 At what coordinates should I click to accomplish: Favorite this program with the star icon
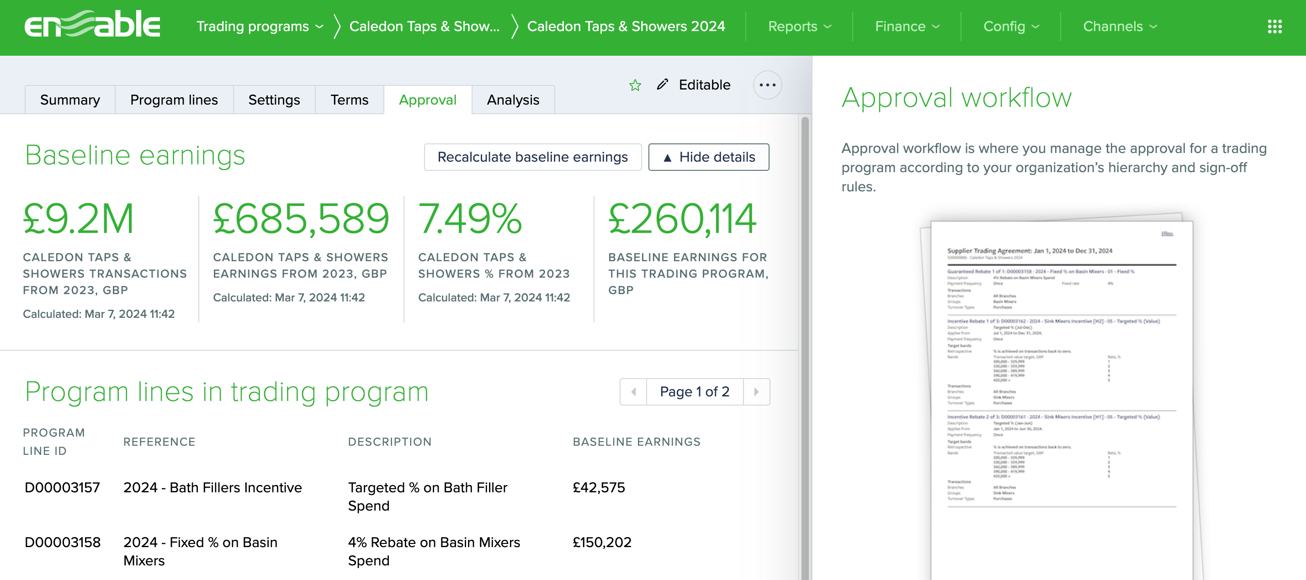click(x=635, y=85)
